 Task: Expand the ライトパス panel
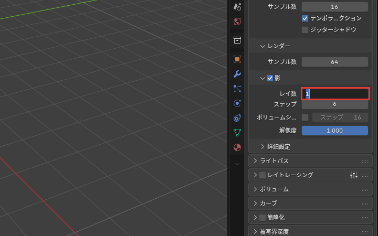255,161
